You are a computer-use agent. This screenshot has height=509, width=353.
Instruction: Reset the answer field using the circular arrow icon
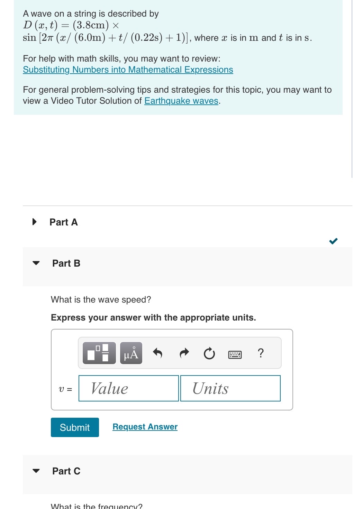point(209,353)
